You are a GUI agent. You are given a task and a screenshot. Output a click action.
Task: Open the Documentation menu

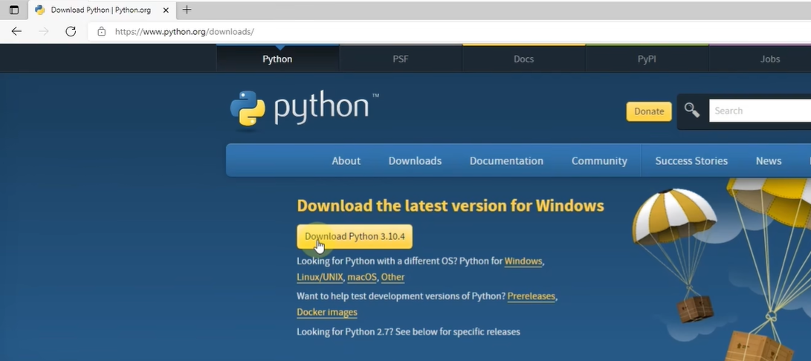pyautogui.click(x=506, y=161)
